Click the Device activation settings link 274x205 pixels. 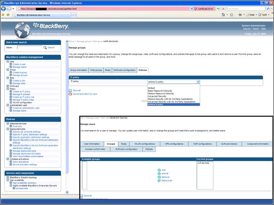click(x=25, y=164)
